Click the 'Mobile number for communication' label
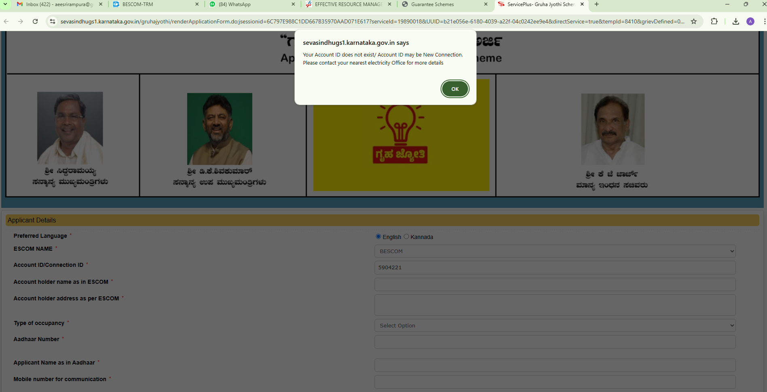This screenshot has width=767, height=392. [60, 379]
